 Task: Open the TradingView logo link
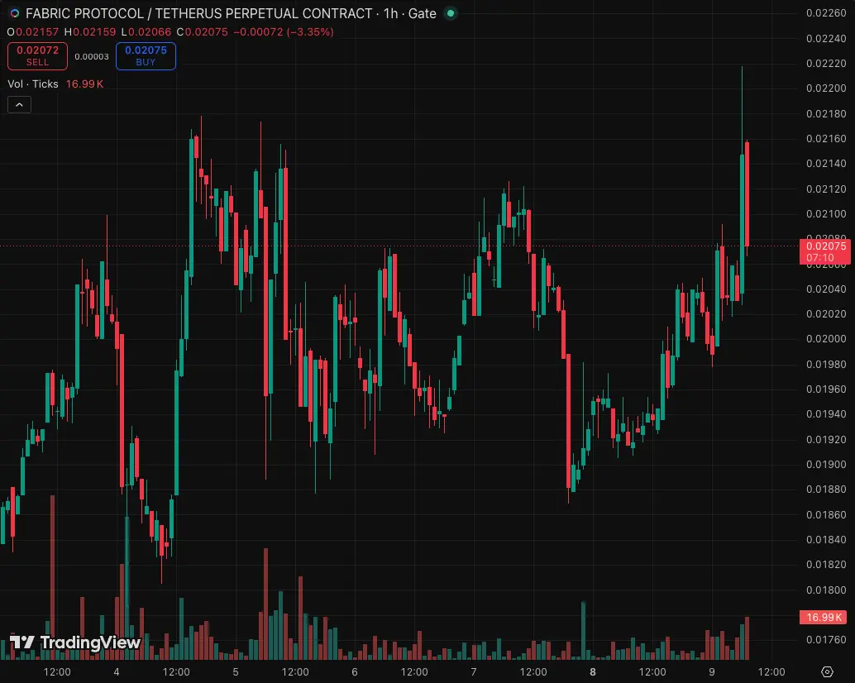[x=75, y=642]
